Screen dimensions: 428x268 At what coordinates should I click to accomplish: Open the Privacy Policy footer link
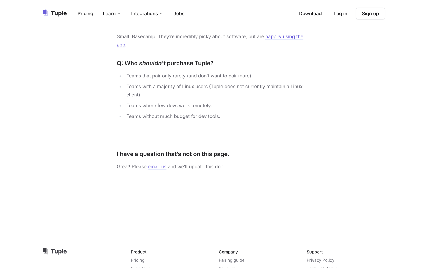point(320,260)
